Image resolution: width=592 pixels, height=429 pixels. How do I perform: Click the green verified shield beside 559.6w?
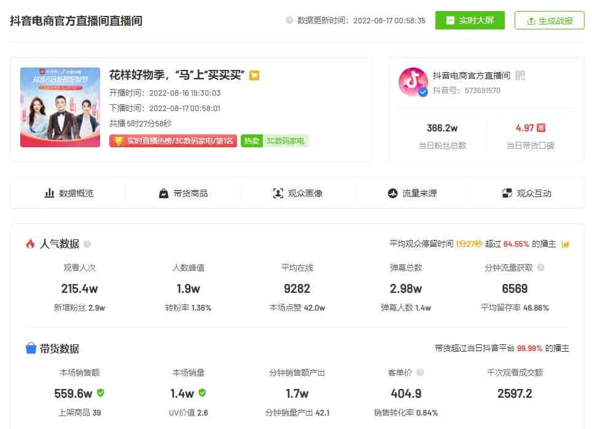[101, 393]
